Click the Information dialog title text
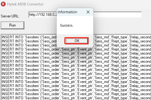Viewport: 151px width, 100px height. (67, 12)
